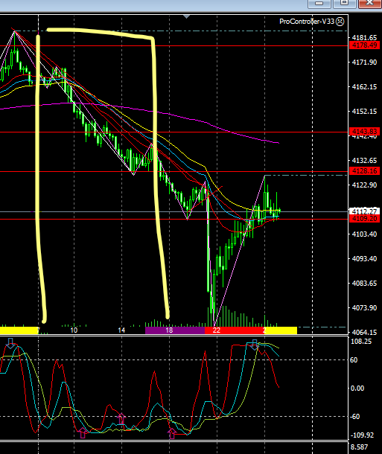Restore down the chart window
This screenshot has height=454, width=382.
click(344, 3)
